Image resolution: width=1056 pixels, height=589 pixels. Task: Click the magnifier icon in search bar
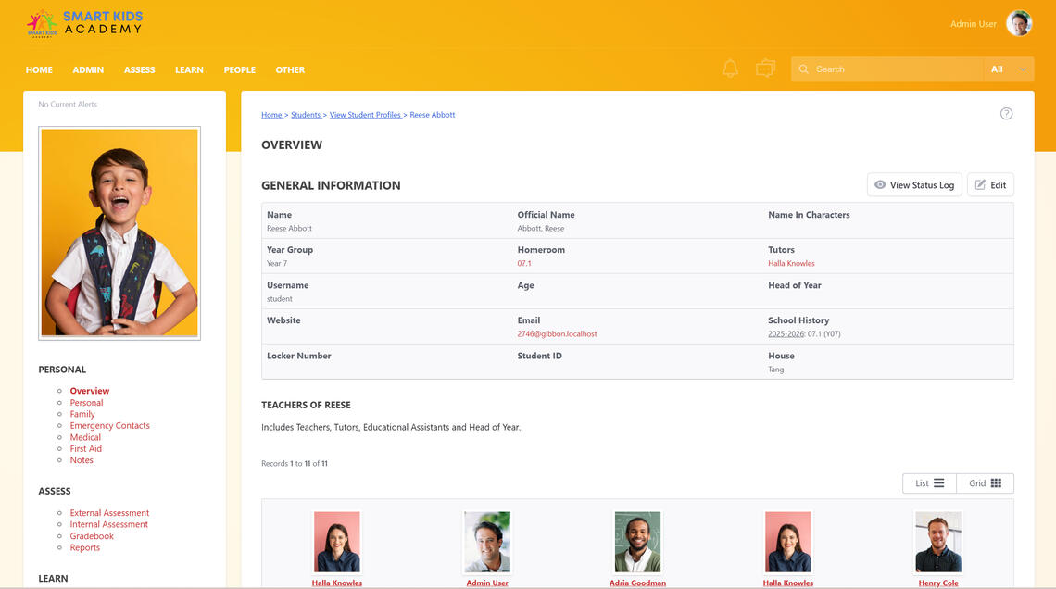tap(804, 69)
